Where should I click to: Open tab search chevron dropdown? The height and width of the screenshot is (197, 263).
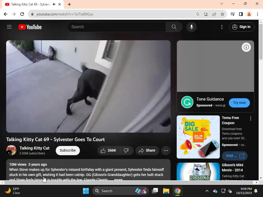pyautogui.click(x=222, y=4)
